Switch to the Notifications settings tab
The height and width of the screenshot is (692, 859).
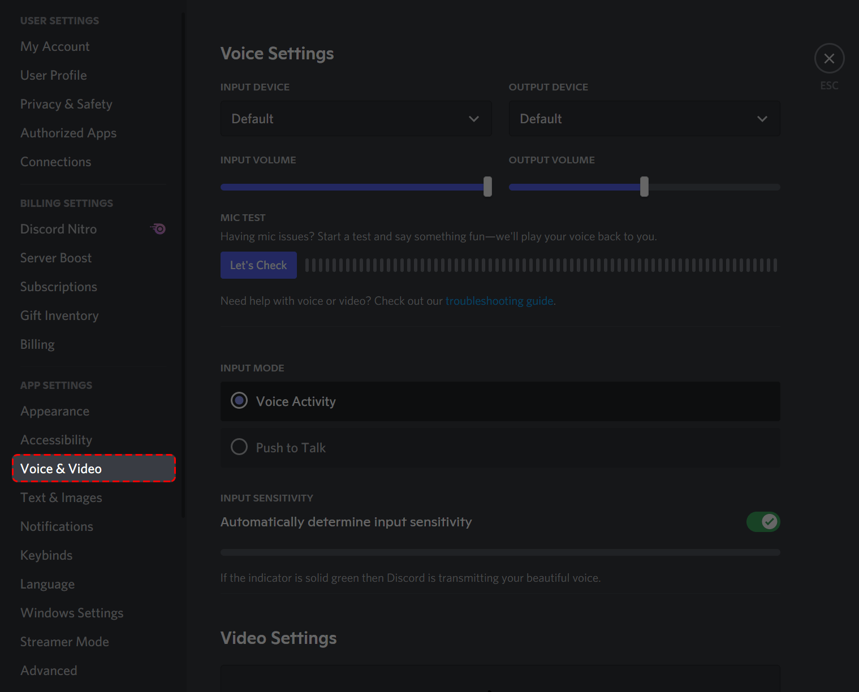(x=57, y=526)
